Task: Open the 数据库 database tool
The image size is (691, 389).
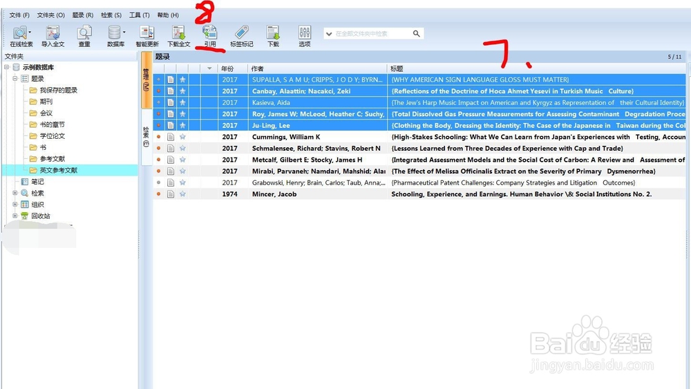Action: [115, 36]
